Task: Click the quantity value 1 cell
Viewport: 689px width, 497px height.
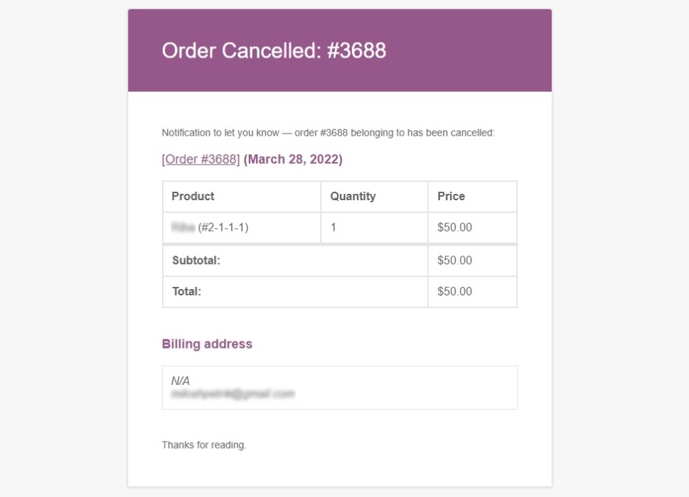Action: coord(374,227)
